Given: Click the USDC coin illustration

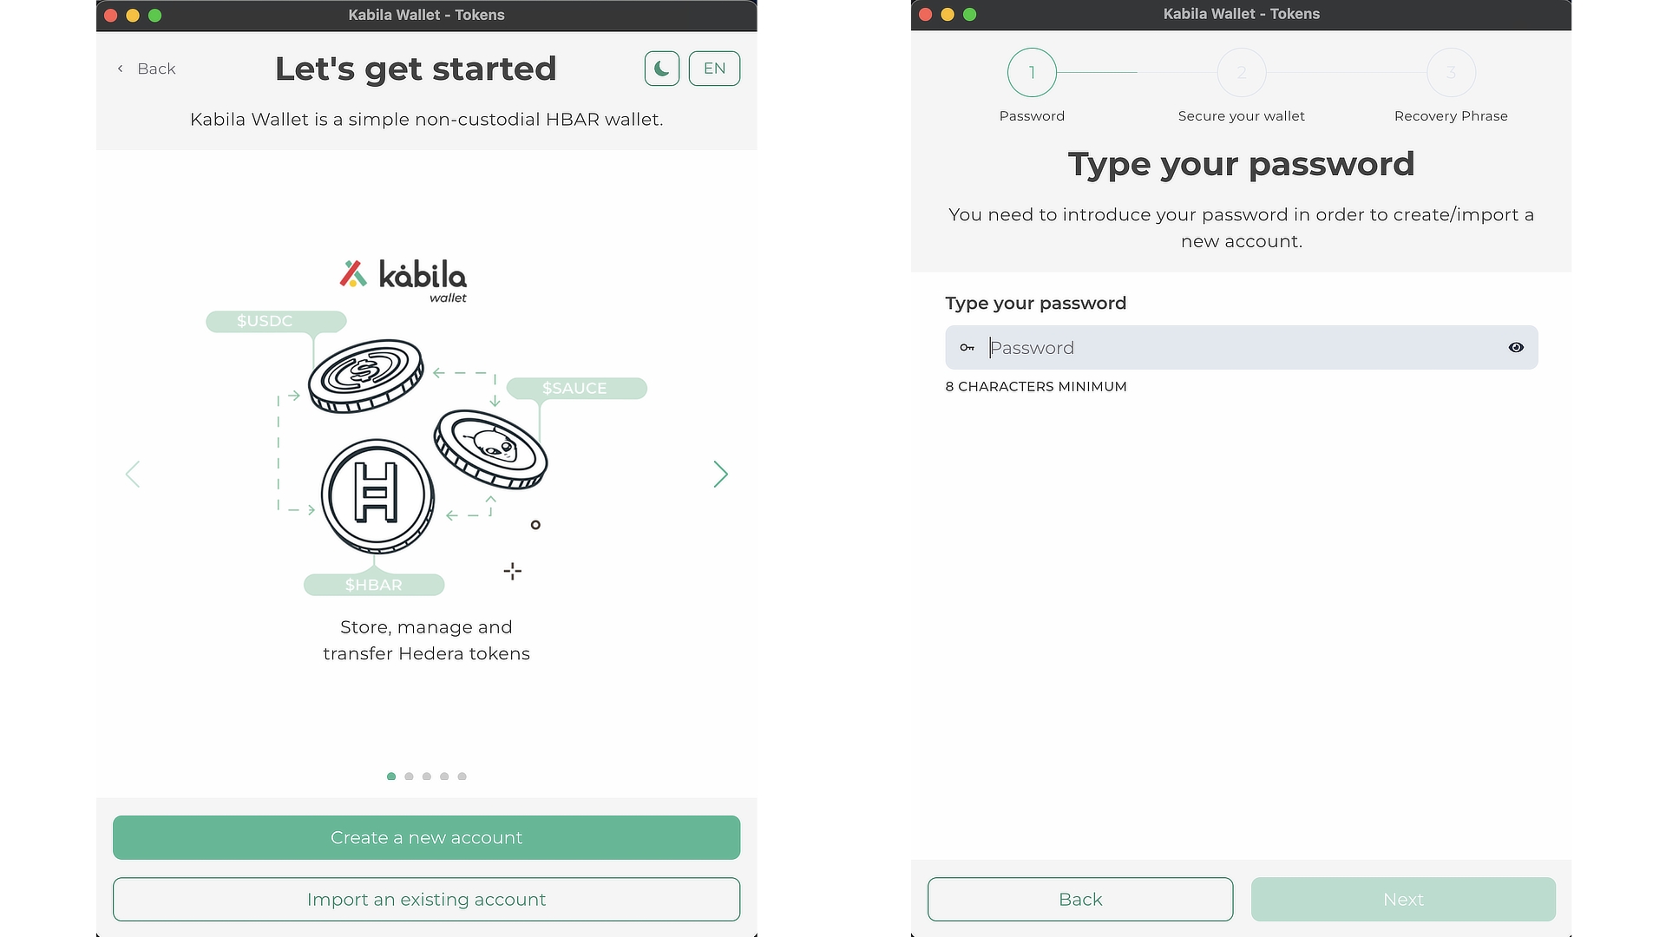Looking at the screenshot, I should [365, 375].
